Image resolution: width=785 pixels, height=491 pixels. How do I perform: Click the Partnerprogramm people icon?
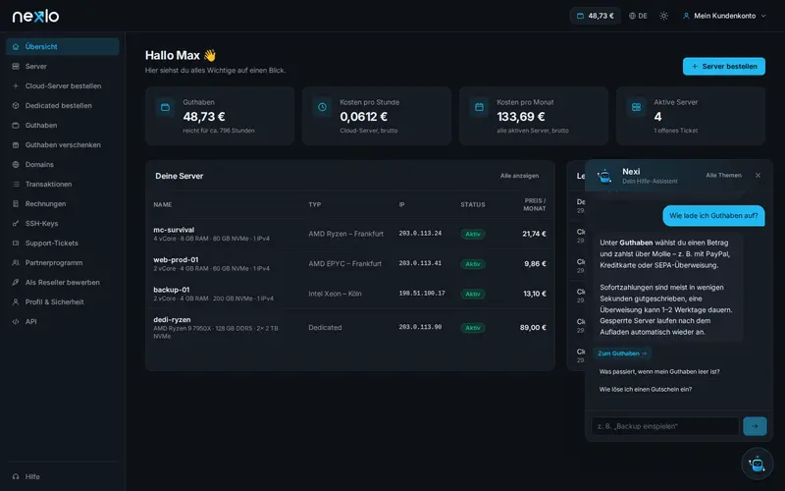click(x=16, y=262)
